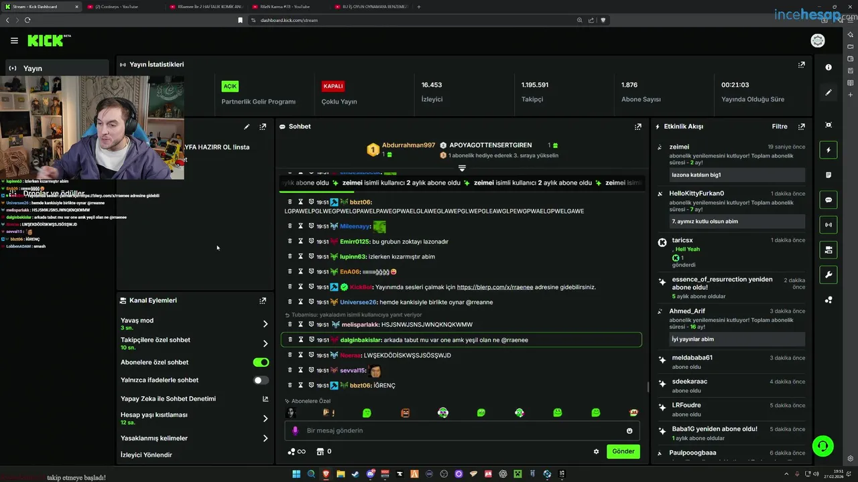Click the channel points infinity icon
The image size is (858, 482).
[x=296, y=451]
